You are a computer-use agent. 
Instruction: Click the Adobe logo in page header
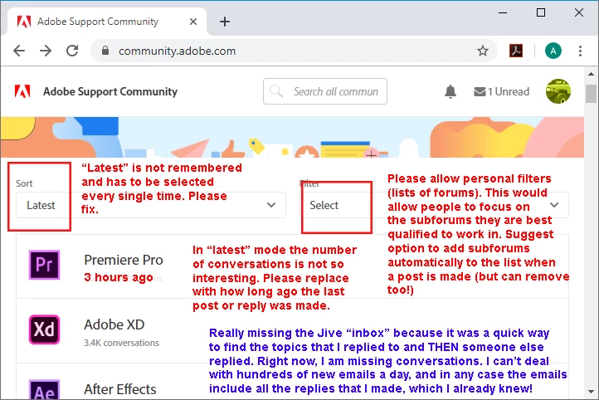pyautogui.click(x=22, y=91)
